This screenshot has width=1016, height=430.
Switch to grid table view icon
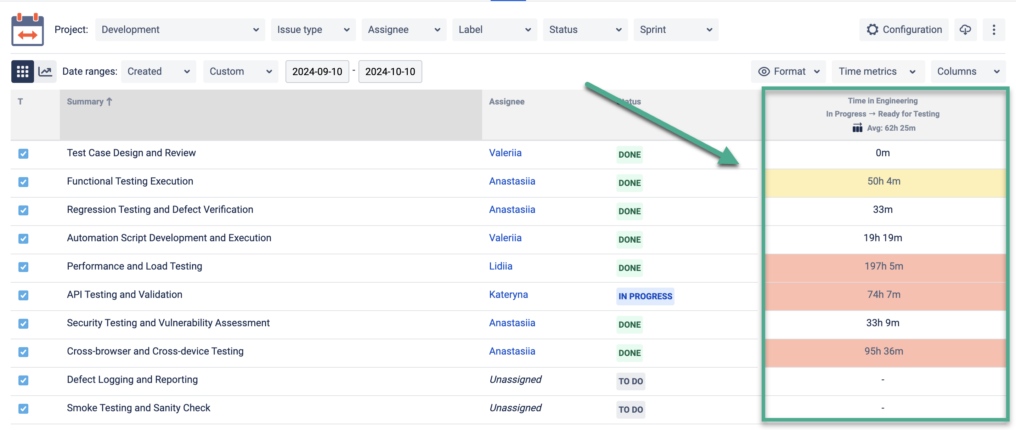tap(22, 72)
